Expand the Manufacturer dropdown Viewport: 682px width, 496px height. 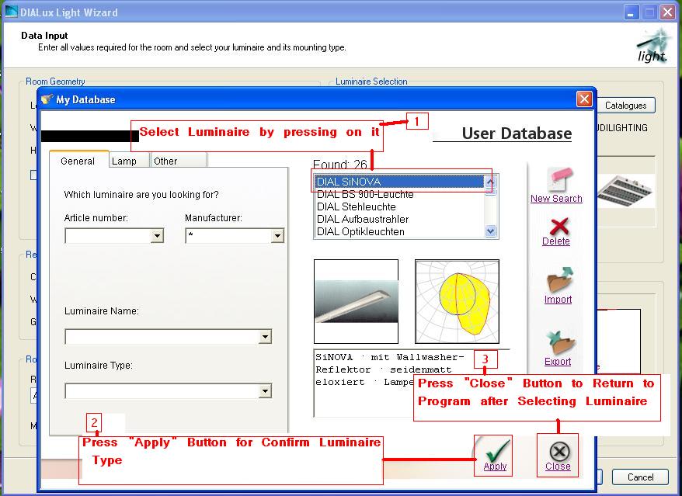coord(279,236)
